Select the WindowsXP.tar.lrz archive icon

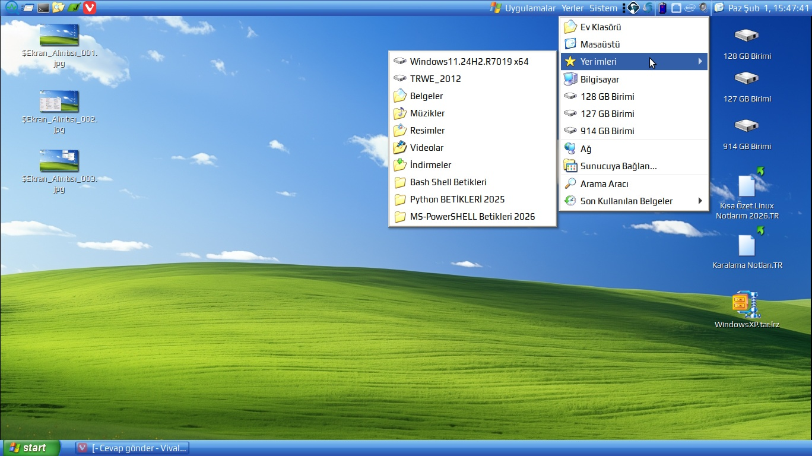click(x=746, y=305)
